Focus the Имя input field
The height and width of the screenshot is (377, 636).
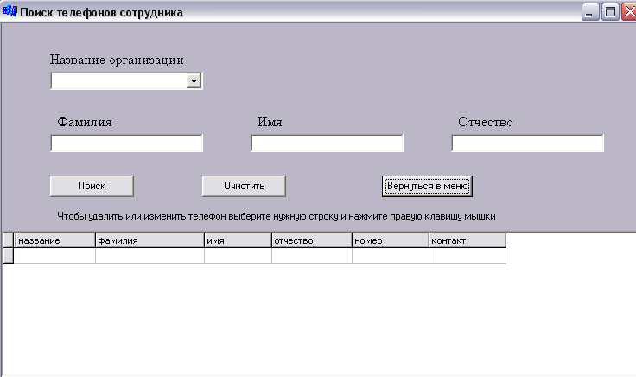pyautogui.click(x=327, y=144)
